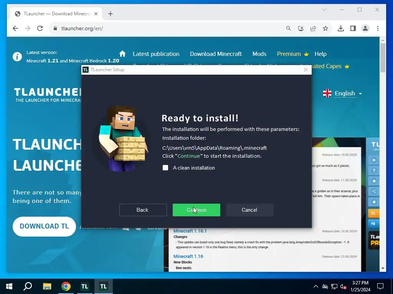Select the TLauncher — Download Minecraft tab
Viewport: 393px width, 294px height.
tap(56, 14)
